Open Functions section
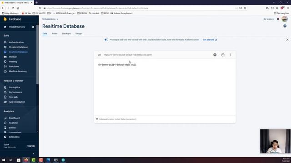Screen dimensions: 291x163 pos(14,67)
